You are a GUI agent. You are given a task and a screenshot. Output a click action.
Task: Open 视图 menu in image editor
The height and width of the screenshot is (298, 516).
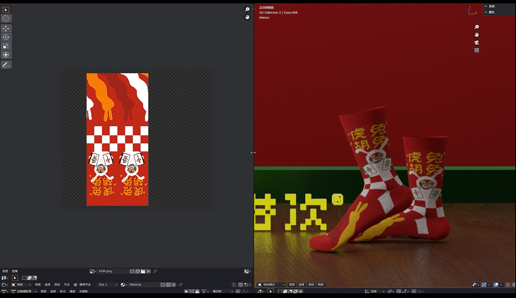pyautogui.click(x=5, y=271)
